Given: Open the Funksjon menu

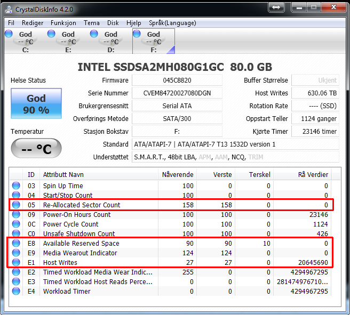Looking at the screenshot, I should point(63,23).
